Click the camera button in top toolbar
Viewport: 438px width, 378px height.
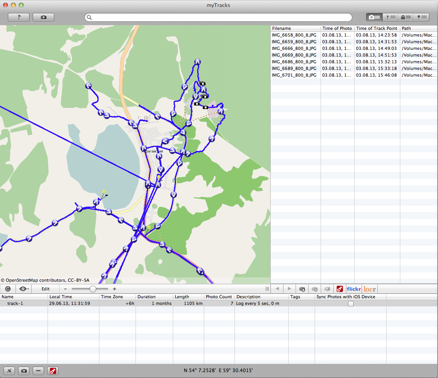(43, 17)
